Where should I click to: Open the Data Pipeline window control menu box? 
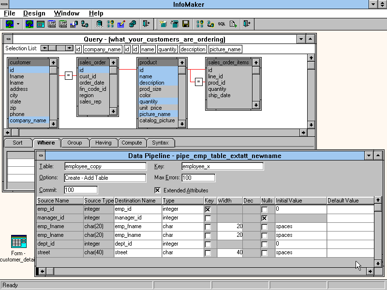point(41,156)
